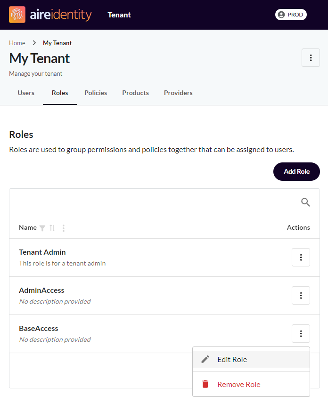Click the Name column filter icon

[42, 228]
